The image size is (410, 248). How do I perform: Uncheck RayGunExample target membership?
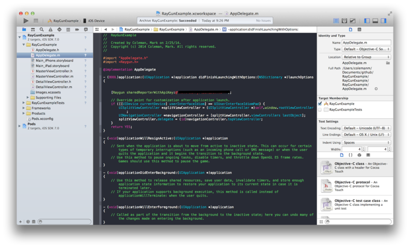[320, 104]
